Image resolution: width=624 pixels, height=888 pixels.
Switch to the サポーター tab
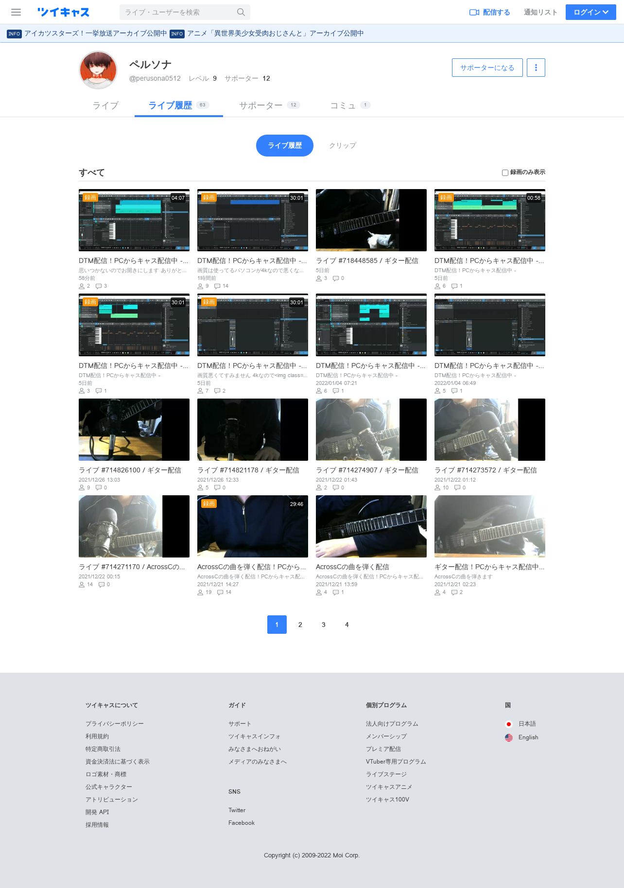pyautogui.click(x=269, y=105)
